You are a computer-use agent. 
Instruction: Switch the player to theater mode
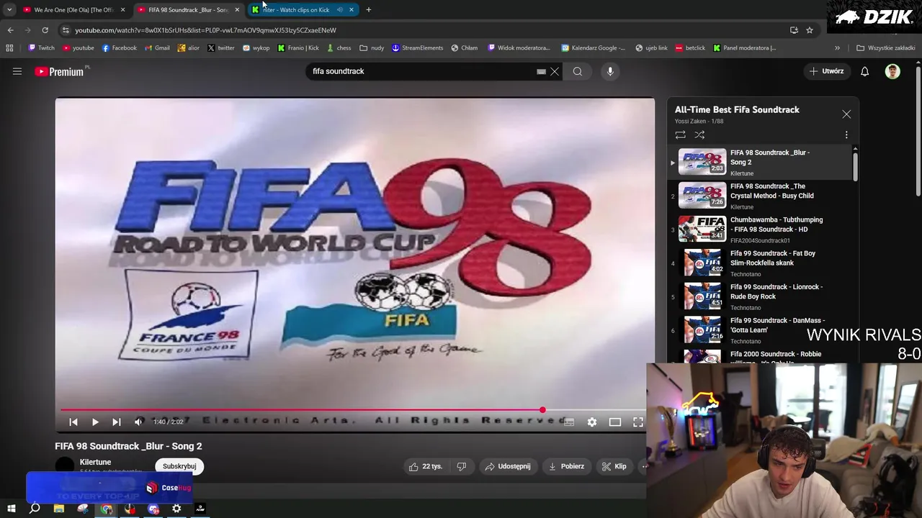point(615,422)
